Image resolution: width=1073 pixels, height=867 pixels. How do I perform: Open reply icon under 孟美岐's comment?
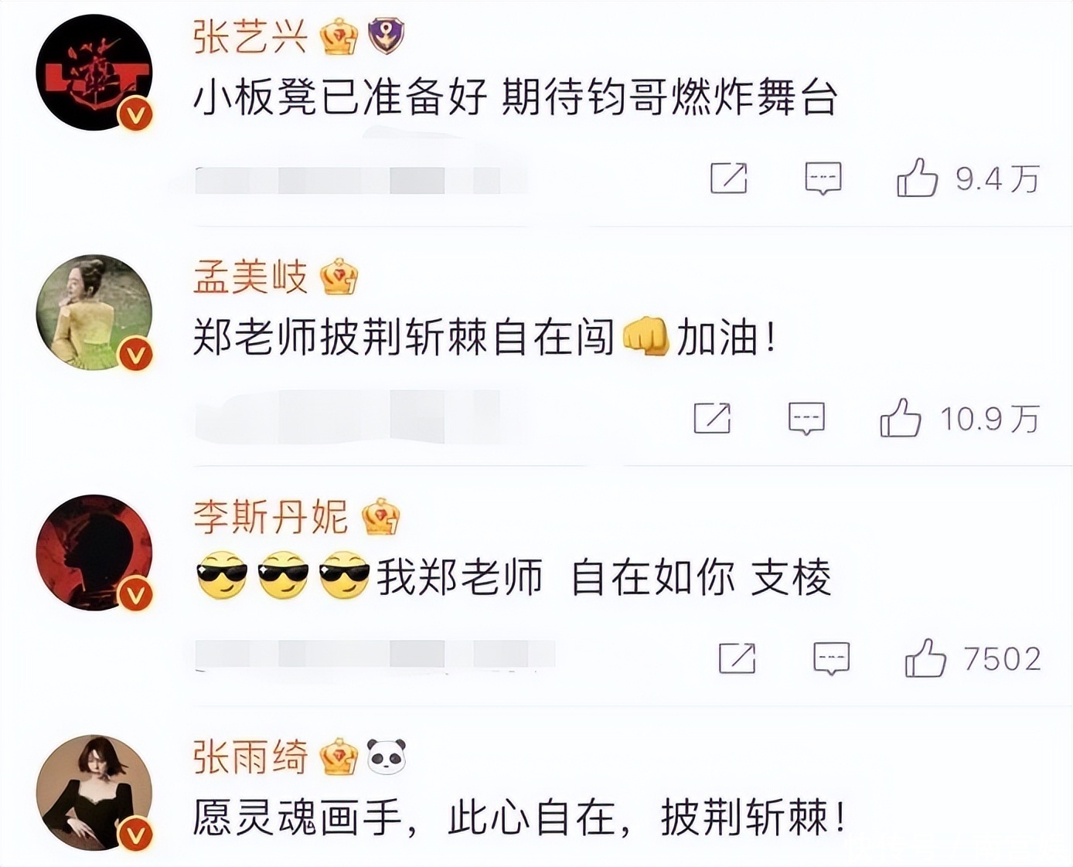coord(806,419)
